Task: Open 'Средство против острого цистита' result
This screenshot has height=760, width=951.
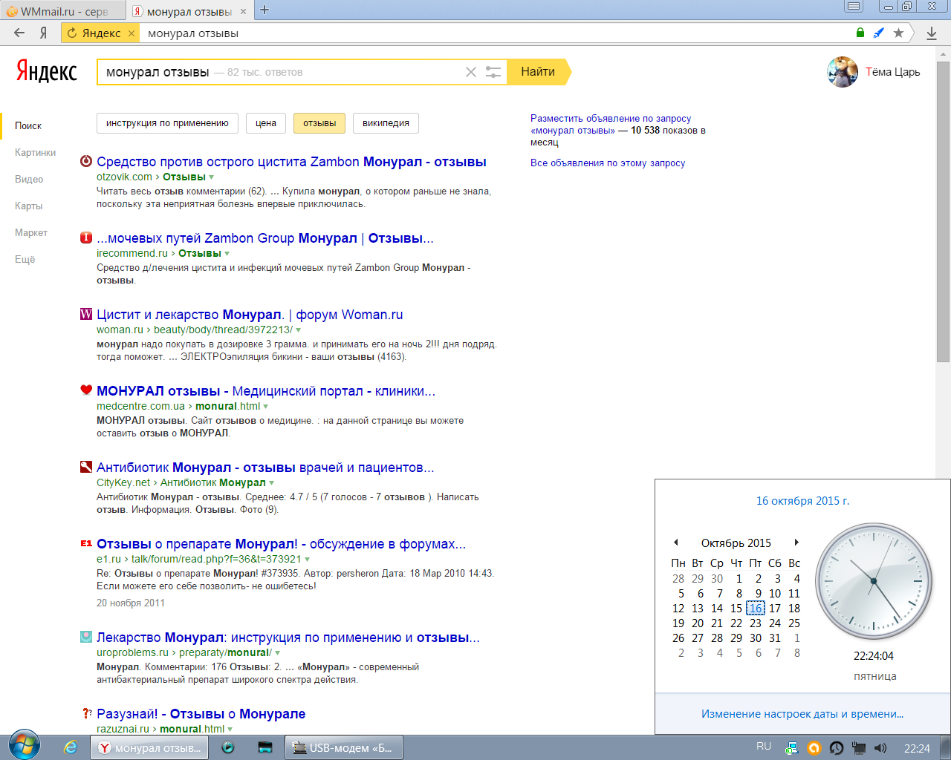Action: (291, 162)
